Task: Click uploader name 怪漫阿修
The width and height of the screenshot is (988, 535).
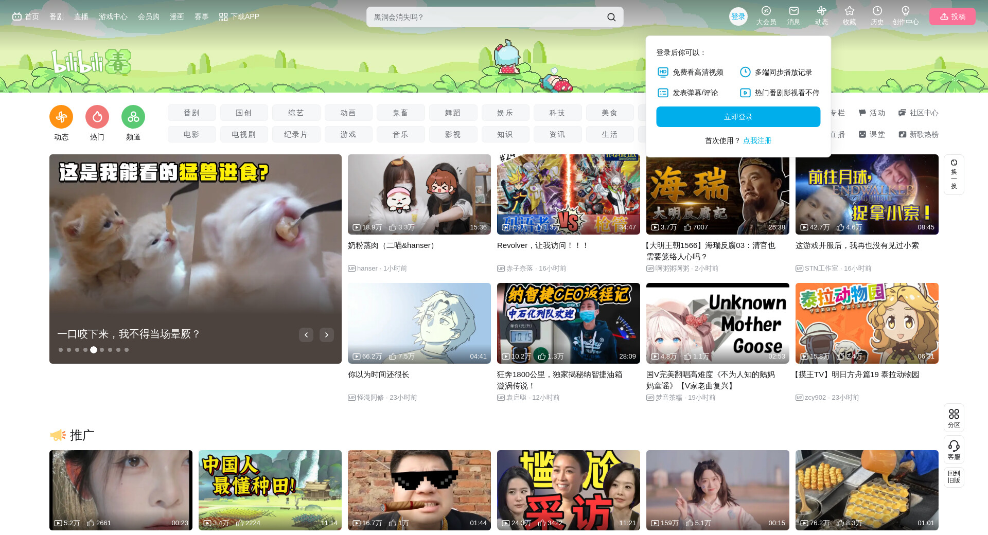Action: 370,398
